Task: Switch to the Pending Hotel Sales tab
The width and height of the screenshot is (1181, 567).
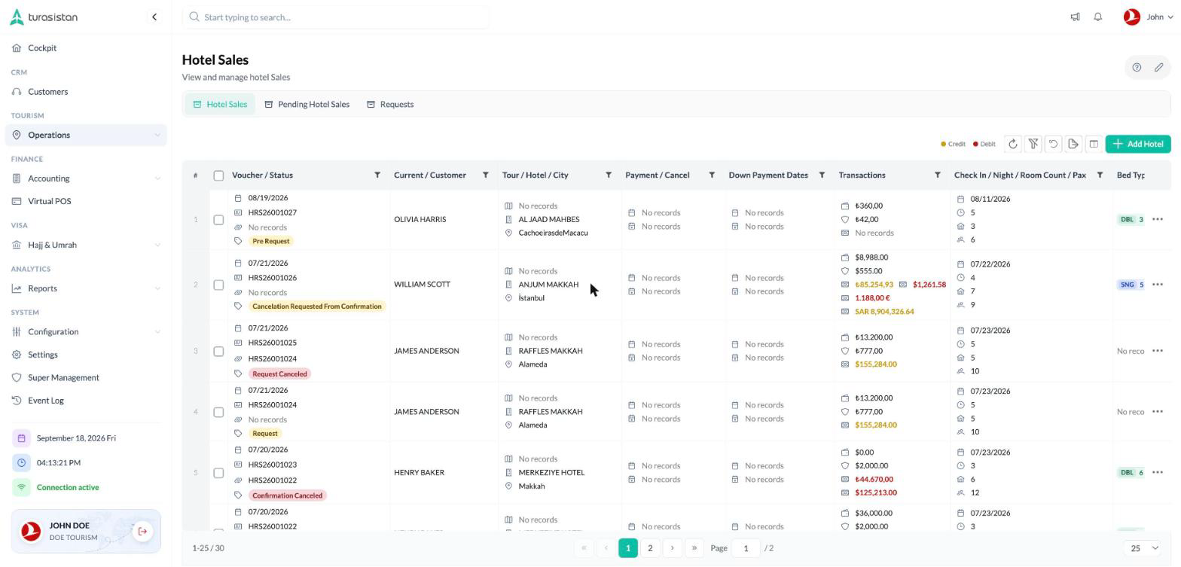Action: click(307, 104)
